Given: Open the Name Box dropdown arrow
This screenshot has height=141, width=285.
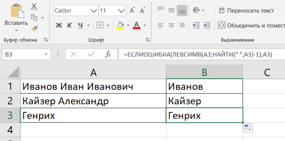Looking at the screenshot, I should point(46,54).
